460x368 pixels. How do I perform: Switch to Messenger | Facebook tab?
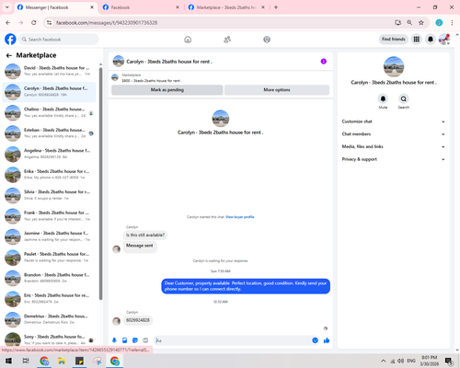pyautogui.click(x=55, y=7)
